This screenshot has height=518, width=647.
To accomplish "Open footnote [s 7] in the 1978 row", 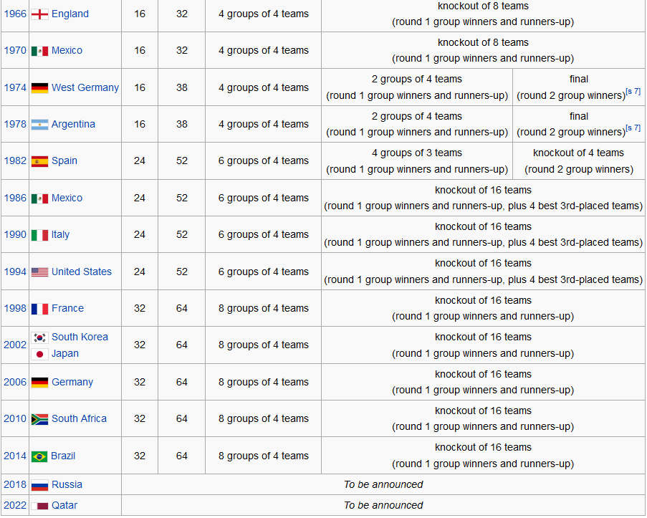I will 633,128.
